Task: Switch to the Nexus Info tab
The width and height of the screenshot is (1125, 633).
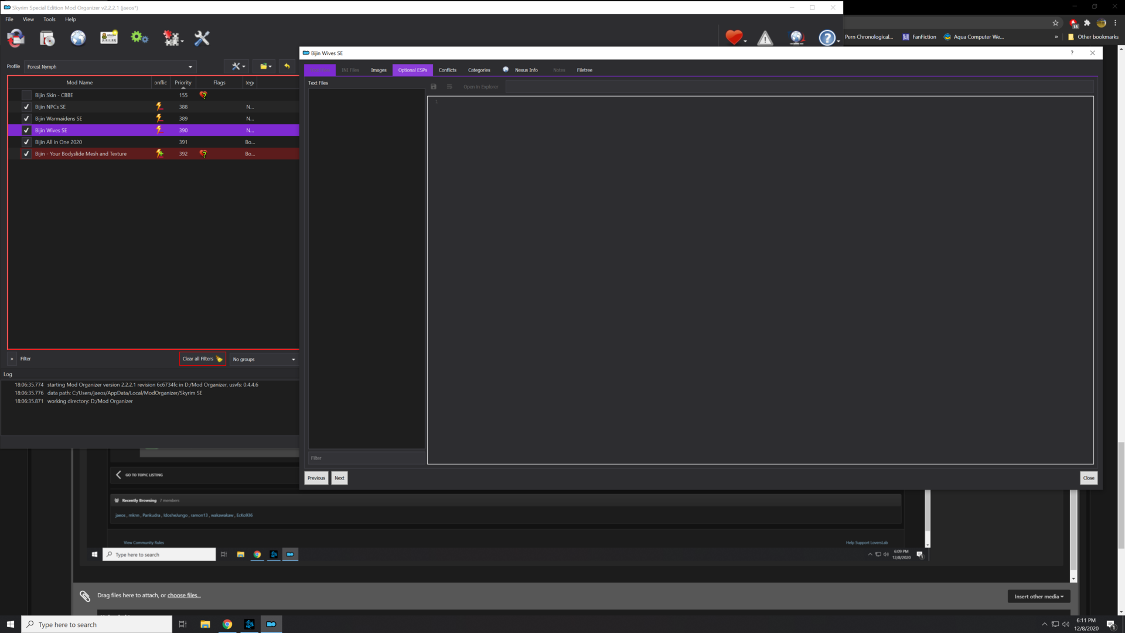Action: click(x=520, y=70)
